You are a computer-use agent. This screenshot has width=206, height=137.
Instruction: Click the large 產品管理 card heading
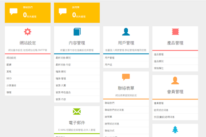pos(175,43)
